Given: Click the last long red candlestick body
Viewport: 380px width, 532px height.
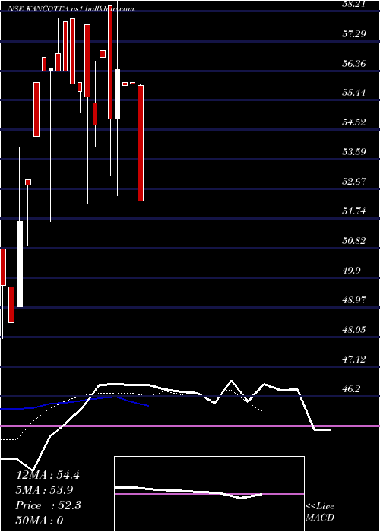Looking at the screenshot, I should coord(141,143).
